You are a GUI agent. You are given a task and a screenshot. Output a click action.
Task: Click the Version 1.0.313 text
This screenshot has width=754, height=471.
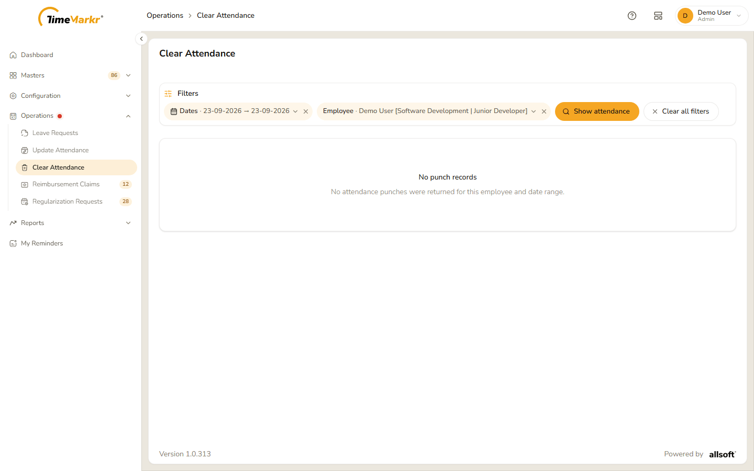click(x=185, y=454)
